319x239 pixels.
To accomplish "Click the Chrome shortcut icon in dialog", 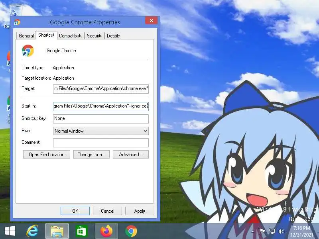I will (x=28, y=51).
